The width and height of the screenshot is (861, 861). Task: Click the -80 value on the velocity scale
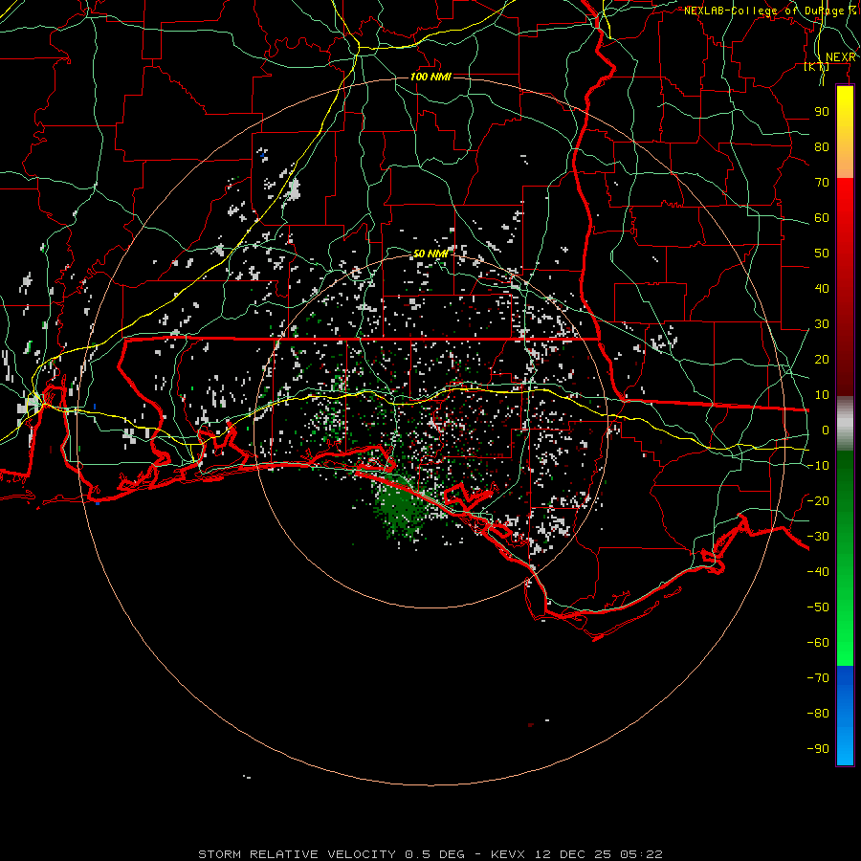818,714
